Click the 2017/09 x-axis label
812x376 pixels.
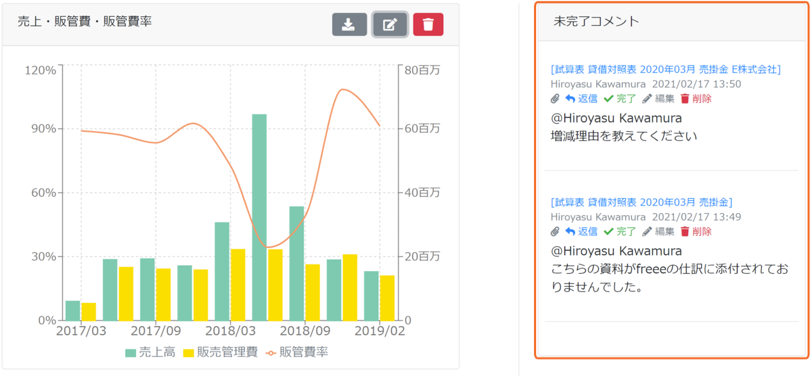[155, 331]
